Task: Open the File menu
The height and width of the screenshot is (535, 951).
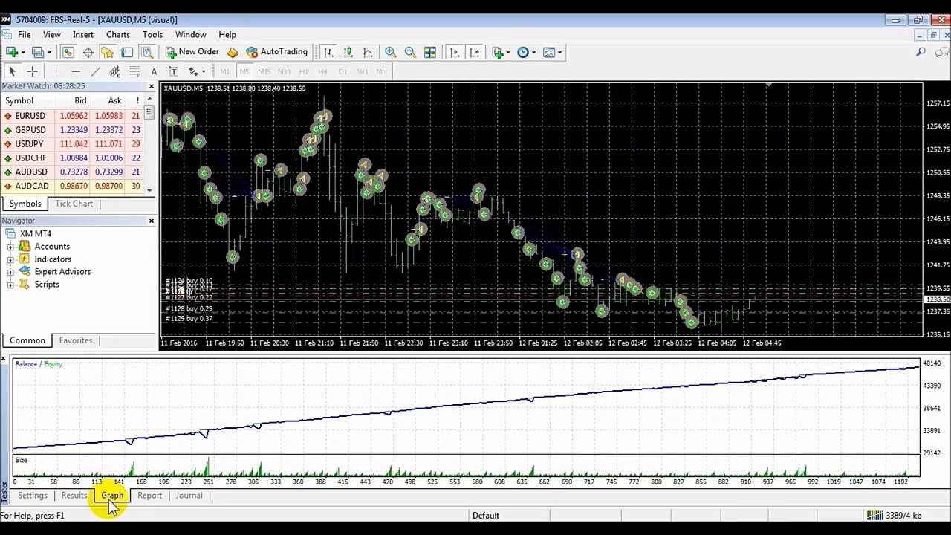Action: click(25, 35)
